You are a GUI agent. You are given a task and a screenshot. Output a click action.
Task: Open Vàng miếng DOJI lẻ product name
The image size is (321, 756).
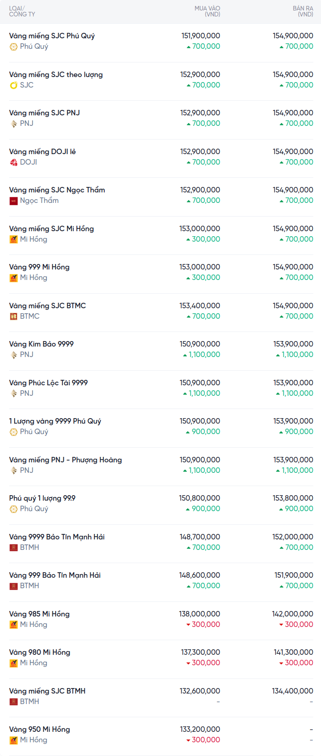[x=42, y=152]
